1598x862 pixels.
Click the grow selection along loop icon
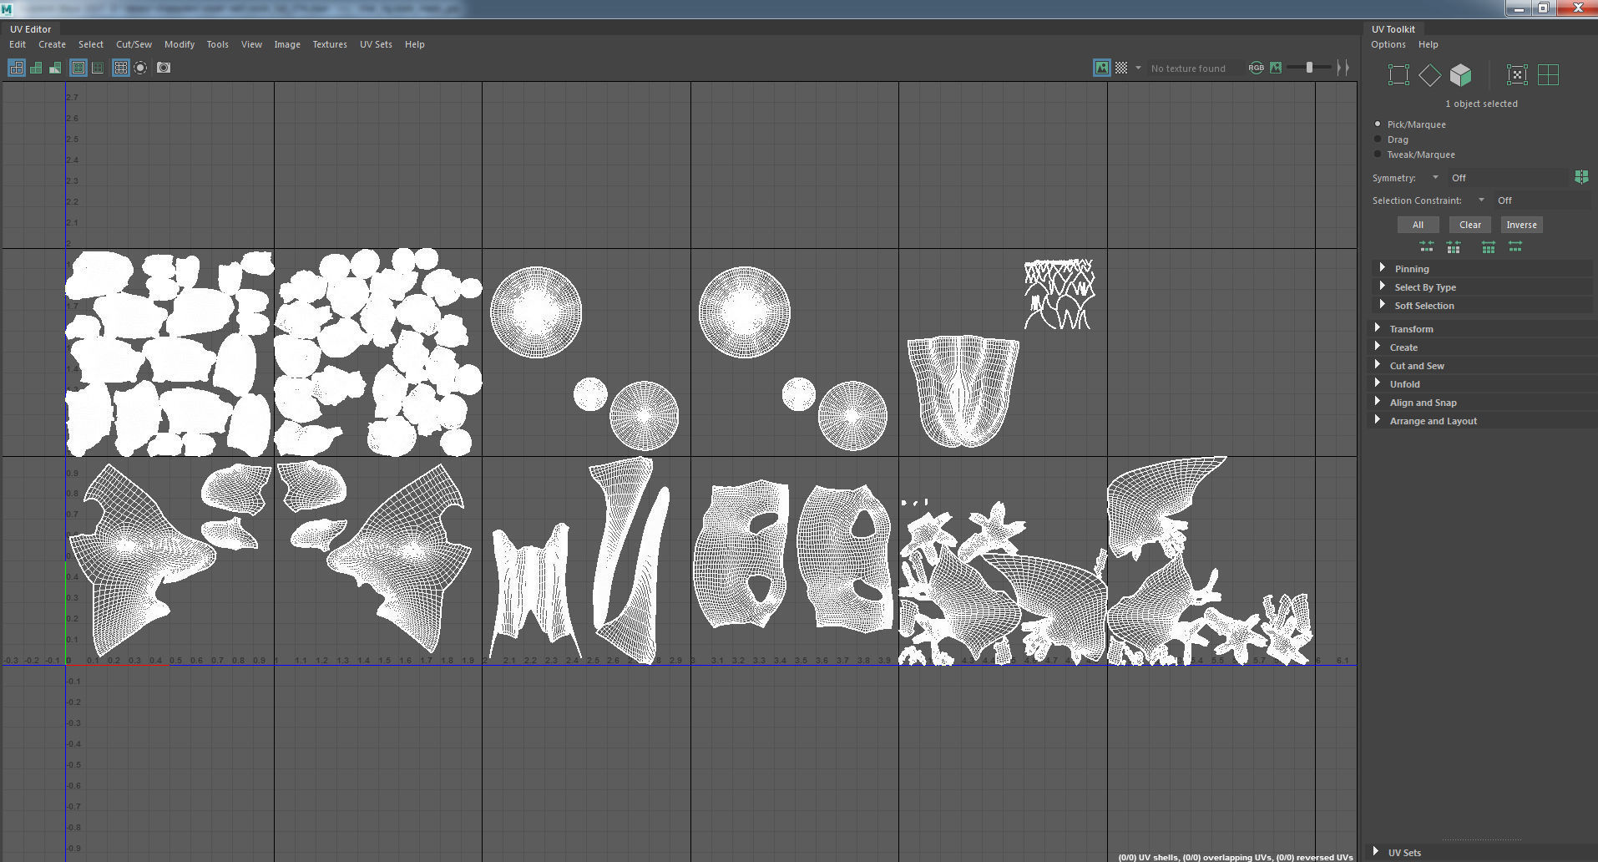click(x=1515, y=246)
